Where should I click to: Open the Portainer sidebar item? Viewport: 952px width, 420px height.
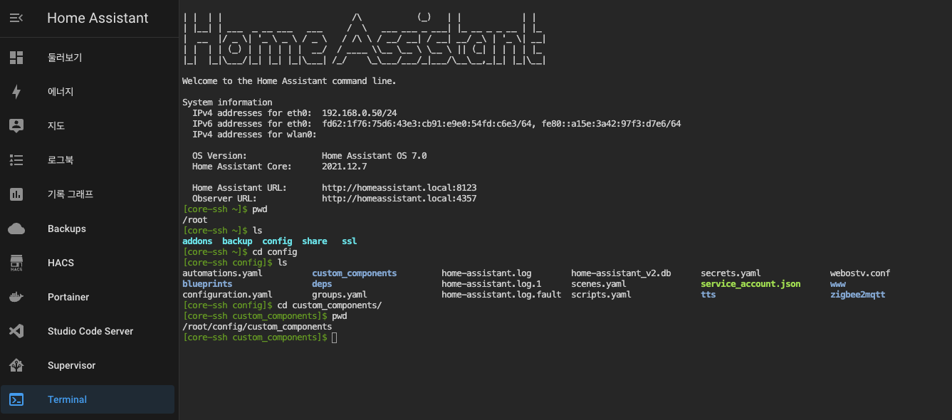[88, 297]
